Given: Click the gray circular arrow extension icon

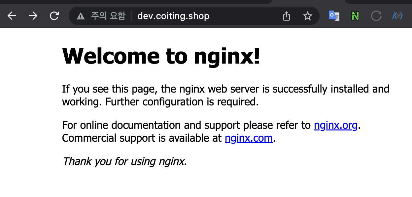Looking at the screenshot, I should [x=376, y=16].
